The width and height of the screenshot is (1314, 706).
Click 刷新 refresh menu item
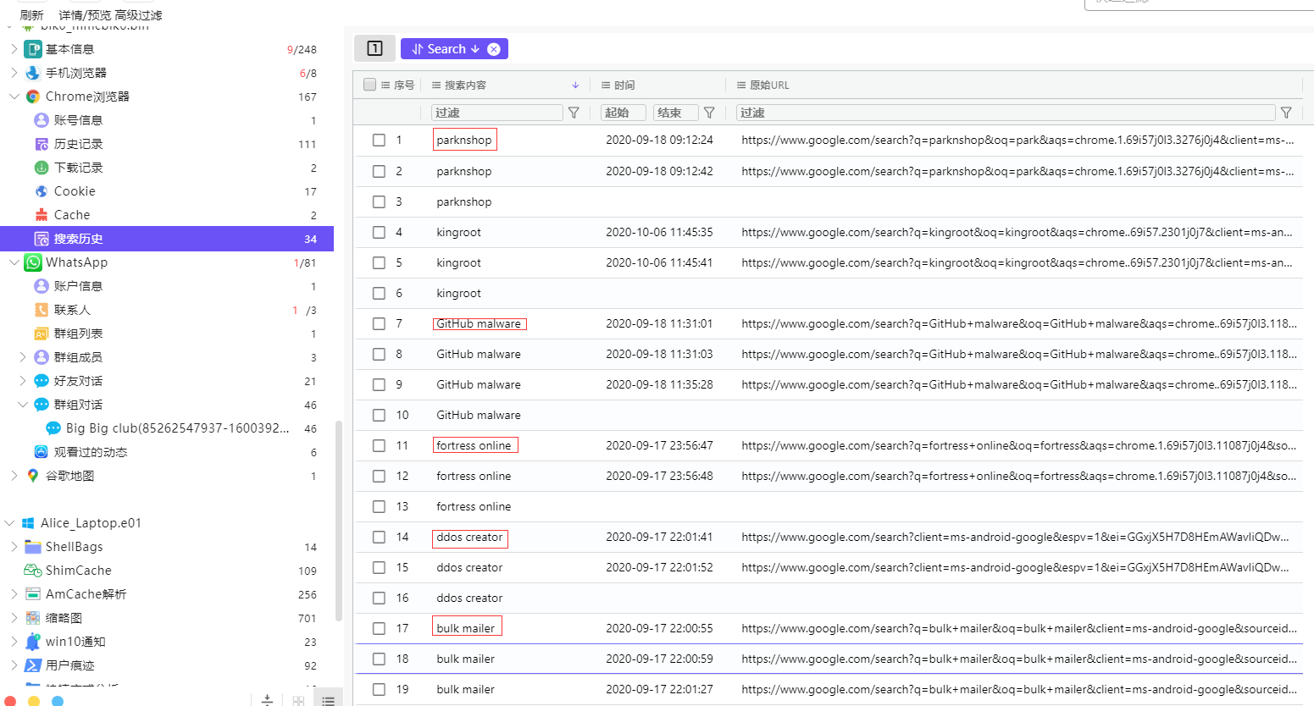pos(31,15)
